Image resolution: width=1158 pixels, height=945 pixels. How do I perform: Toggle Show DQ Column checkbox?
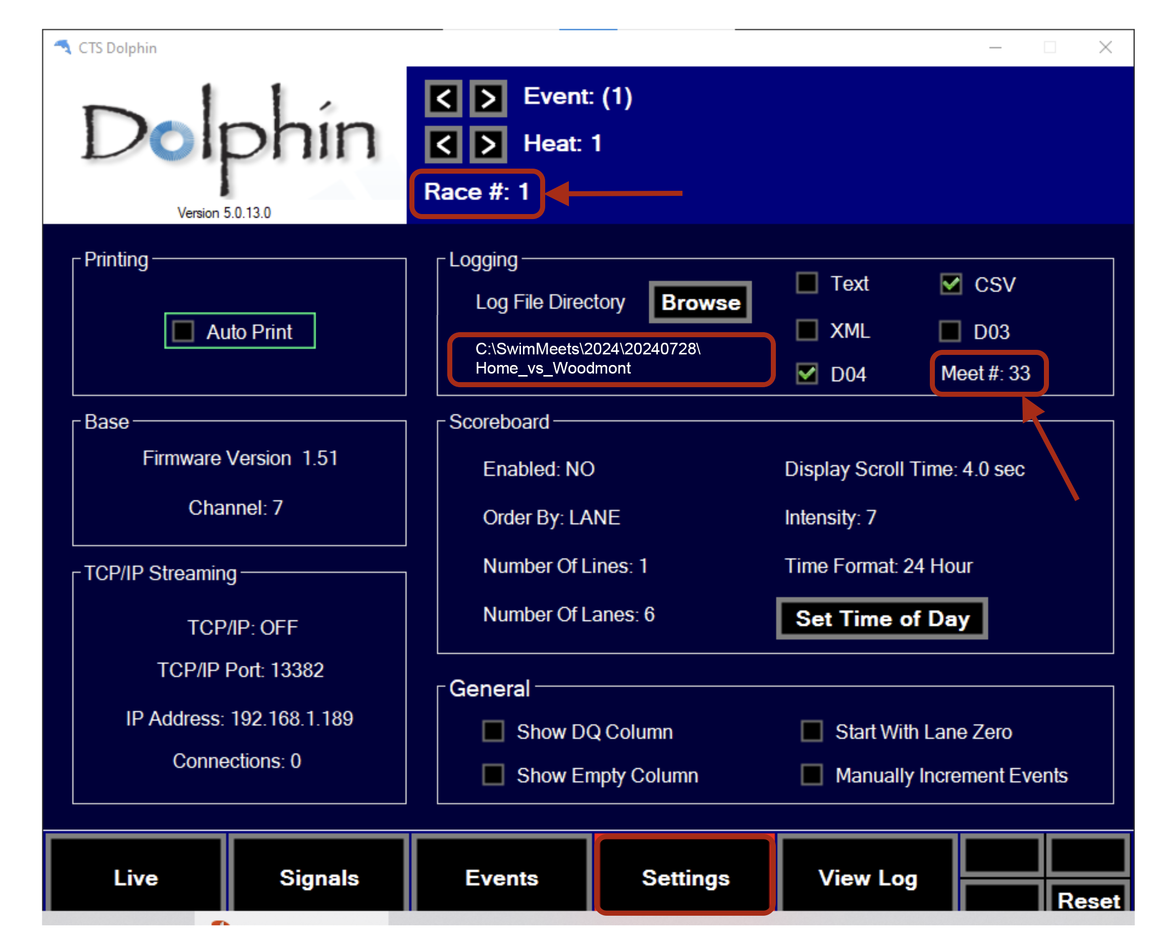(493, 731)
